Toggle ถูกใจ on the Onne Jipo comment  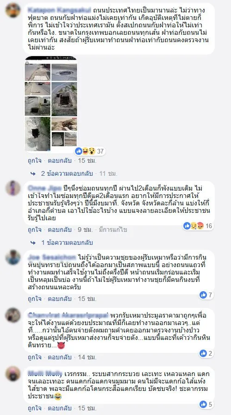click(35, 230)
